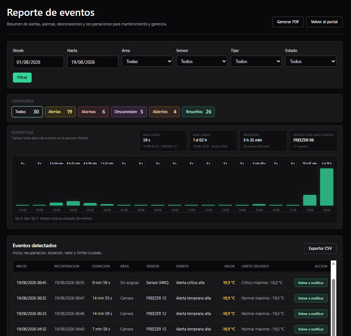Click the 01/08 date axis label
The image size is (351, 336).
(x=22, y=210)
